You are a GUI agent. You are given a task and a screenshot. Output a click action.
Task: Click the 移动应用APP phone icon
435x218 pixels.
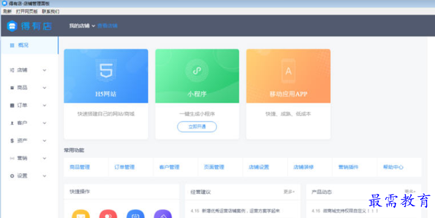click(x=288, y=71)
